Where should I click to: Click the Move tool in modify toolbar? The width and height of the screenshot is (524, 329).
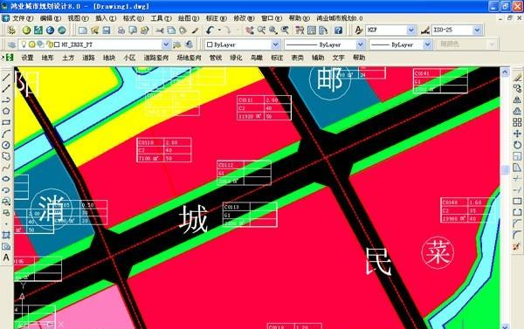[x=517, y=134]
